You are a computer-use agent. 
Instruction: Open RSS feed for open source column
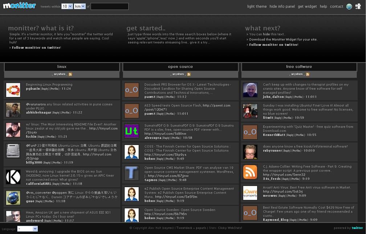coord(189,74)
